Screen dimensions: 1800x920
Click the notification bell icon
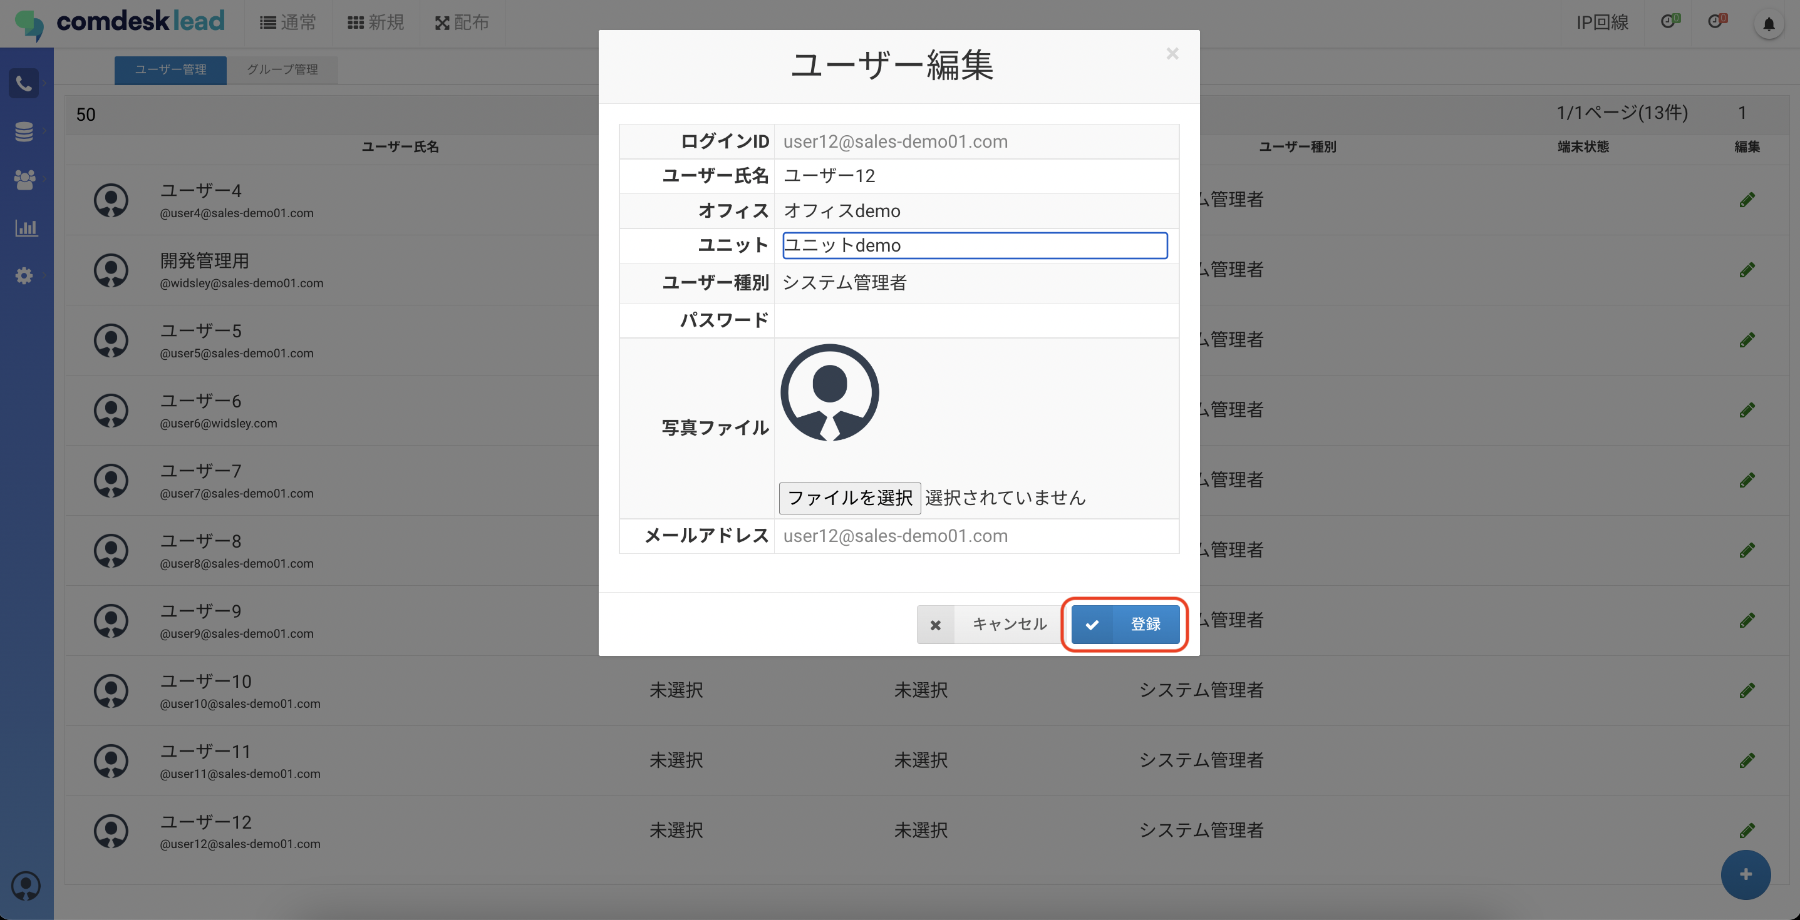1769,24
